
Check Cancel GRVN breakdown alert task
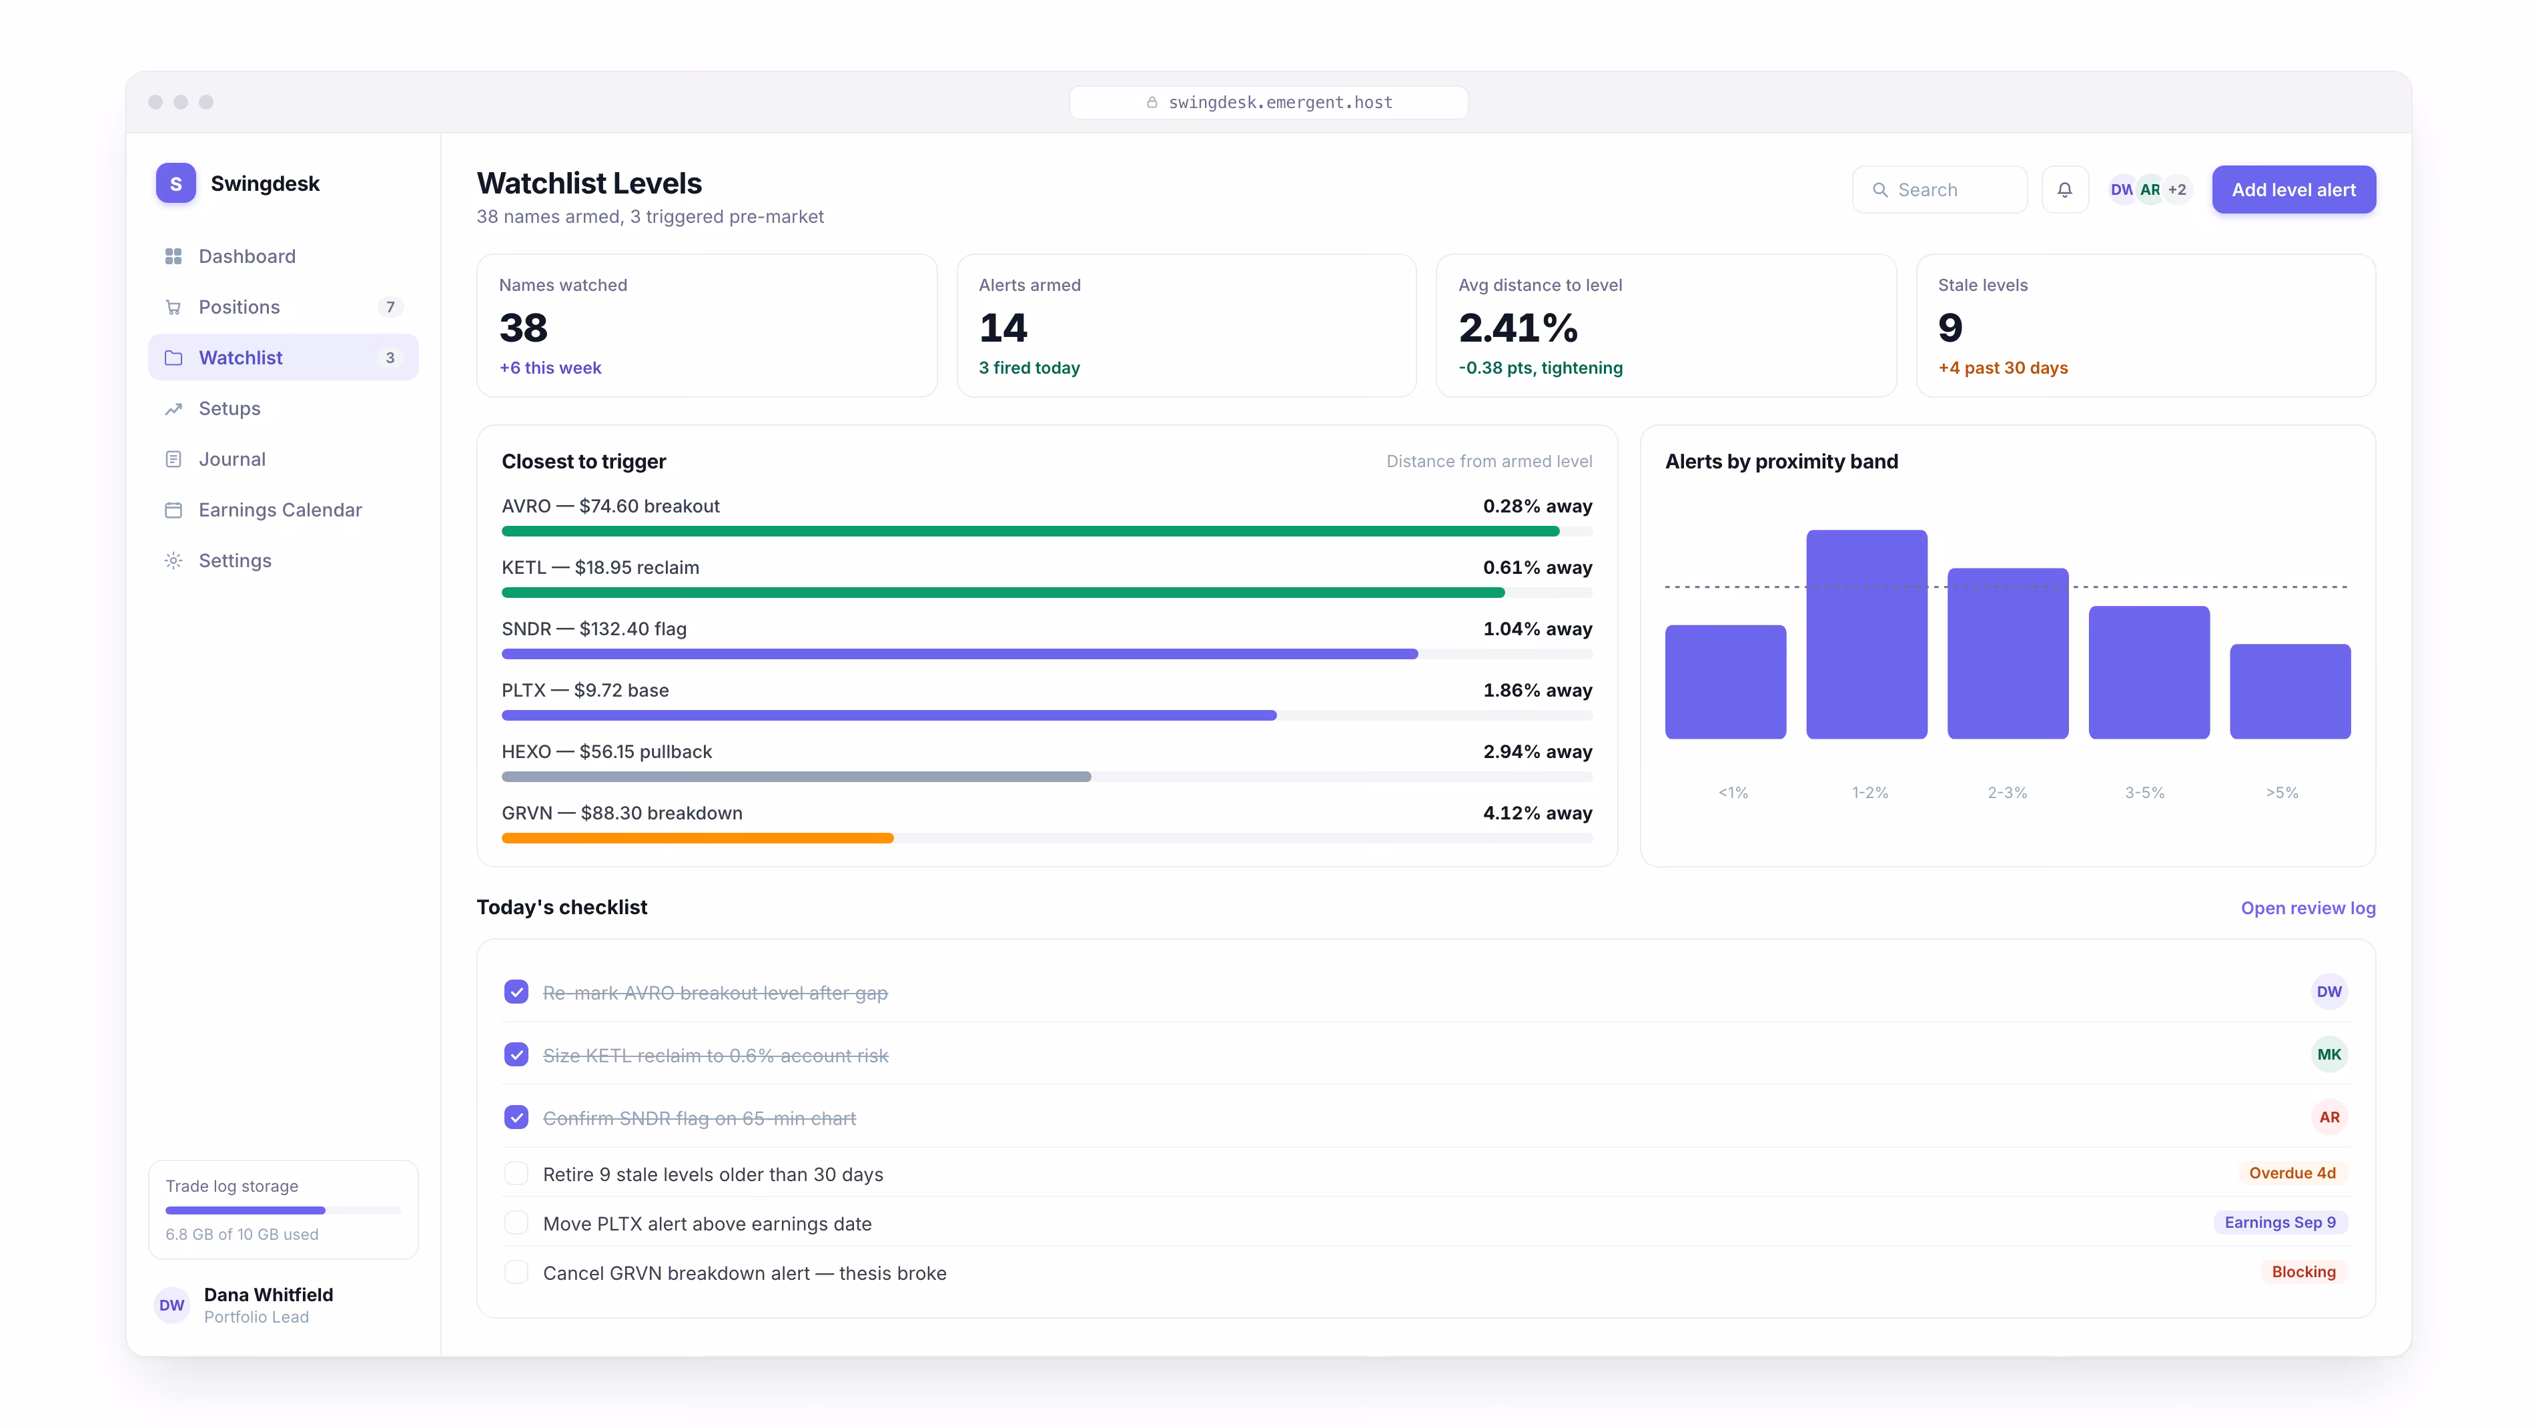pyautogui.click(x=516, y=1271)
